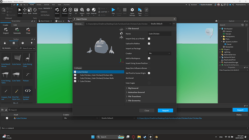Enable Keep Zero Influence Bones
This screenshot has width=249, height=140.
pos(149,68)
